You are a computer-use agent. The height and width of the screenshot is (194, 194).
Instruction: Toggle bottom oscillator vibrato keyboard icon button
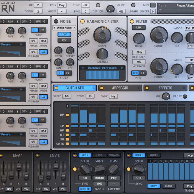(43, 142)
